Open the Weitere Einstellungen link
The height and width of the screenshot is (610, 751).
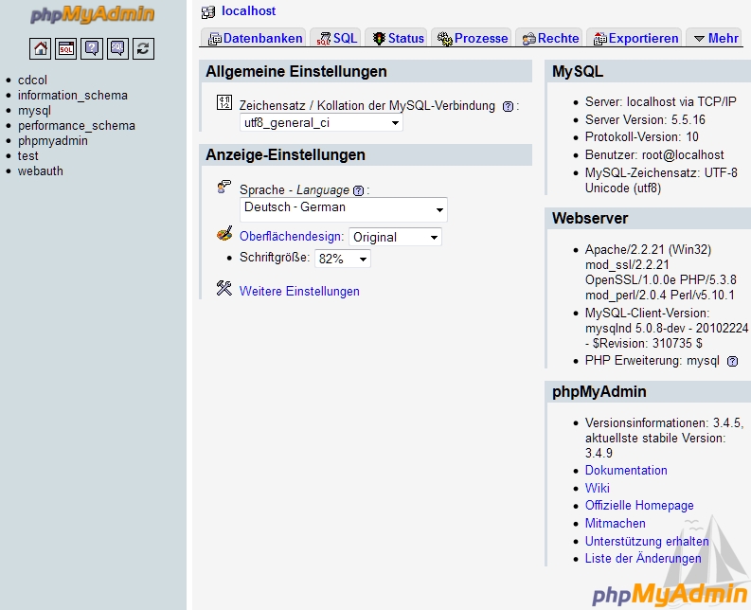point(299,291)
